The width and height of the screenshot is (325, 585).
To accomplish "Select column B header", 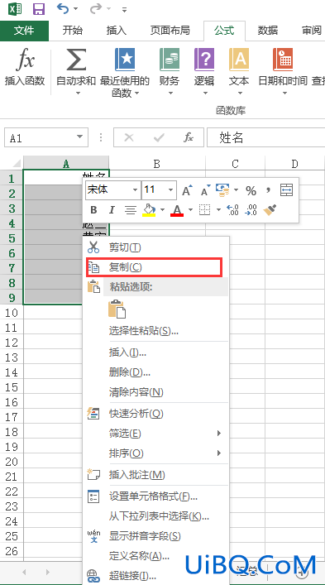I will [x=157, y=163].
